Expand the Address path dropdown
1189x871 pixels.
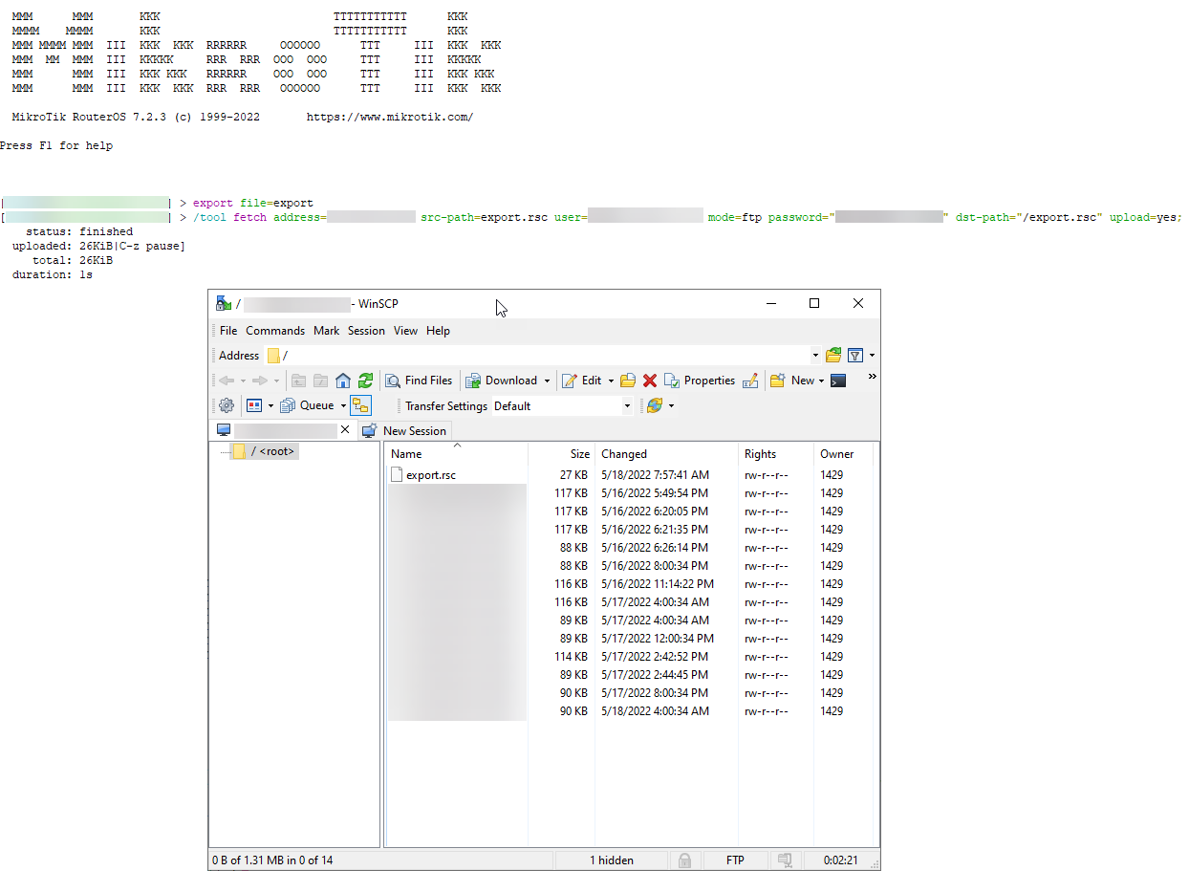pos(815,356)
